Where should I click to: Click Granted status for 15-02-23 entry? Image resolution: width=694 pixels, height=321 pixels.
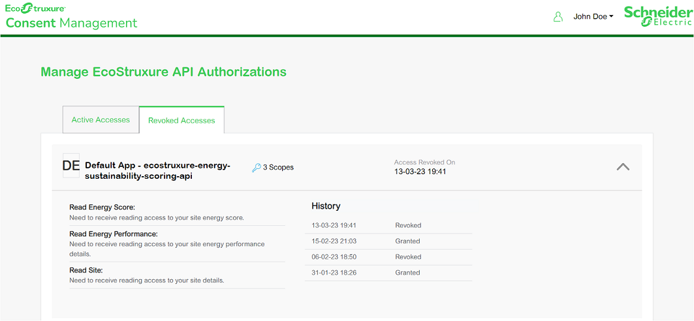(x=407, y=241)
